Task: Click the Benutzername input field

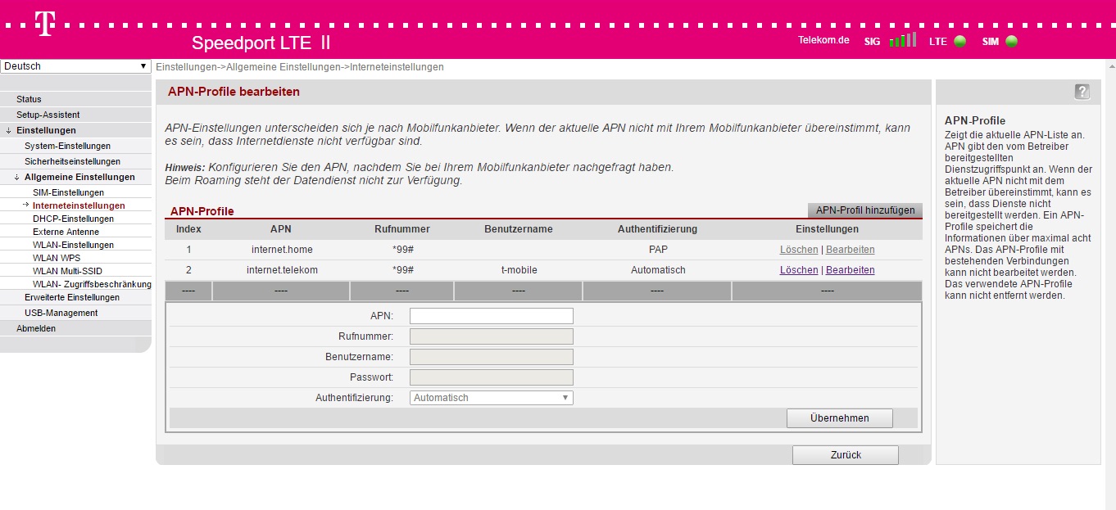Action: [492, 357]
